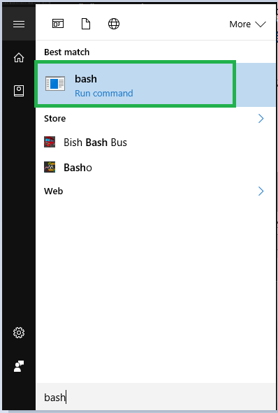Image resolution: width=278 pixels, height=413 pixels.
Task: Select the Basho store result
Action: pos(155,167)
